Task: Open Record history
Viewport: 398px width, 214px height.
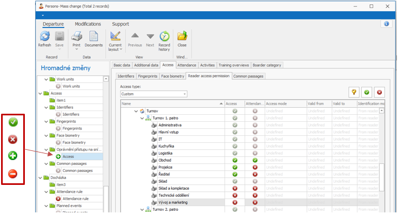Action: [x=164, y=36]
